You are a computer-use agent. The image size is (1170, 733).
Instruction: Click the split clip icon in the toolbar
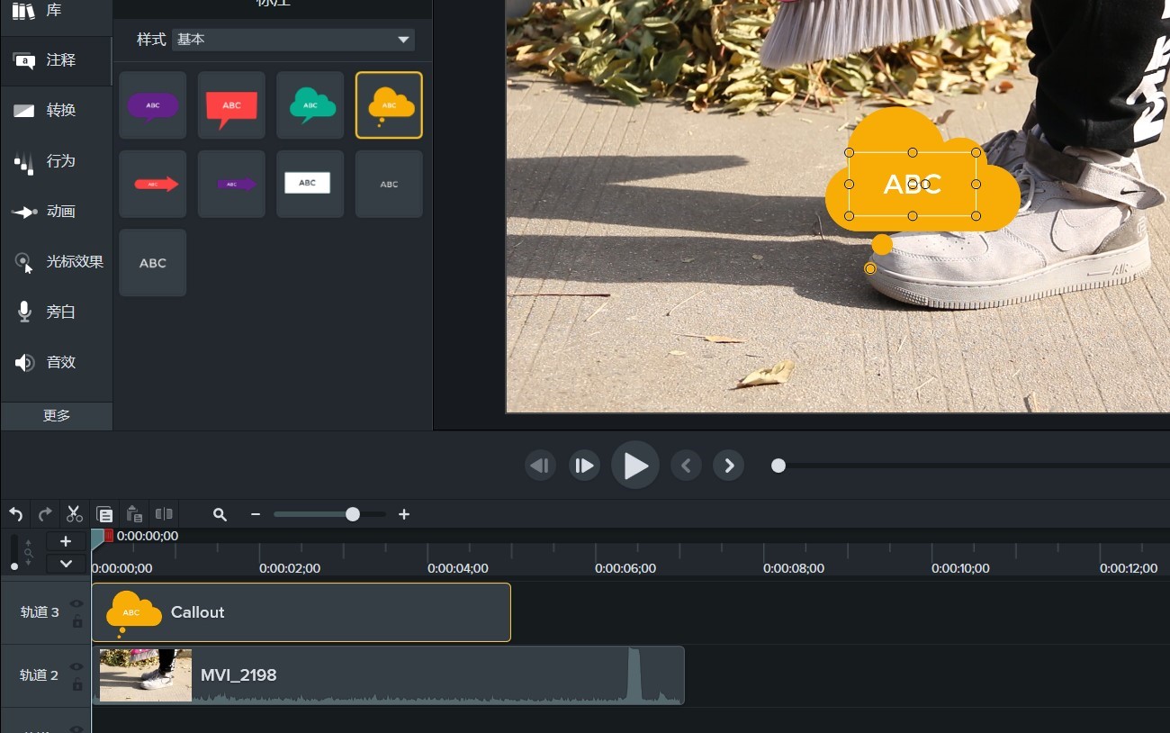(164, 513)
